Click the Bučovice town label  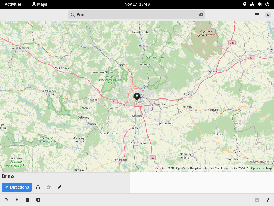tap(213, 110)
